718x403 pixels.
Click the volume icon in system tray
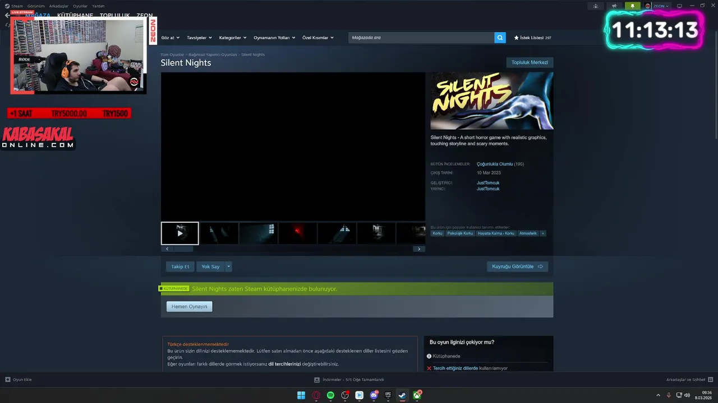pyautogui.click(x=687, y=395)
